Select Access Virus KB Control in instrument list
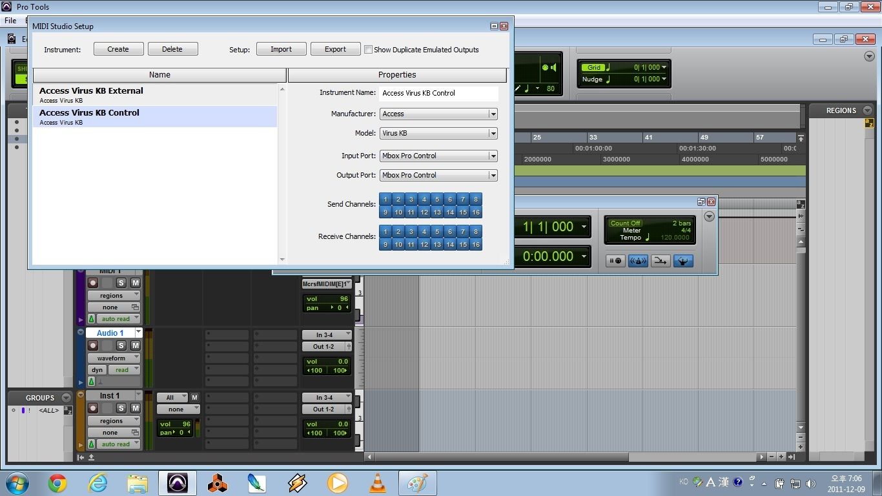 point(155,116)
